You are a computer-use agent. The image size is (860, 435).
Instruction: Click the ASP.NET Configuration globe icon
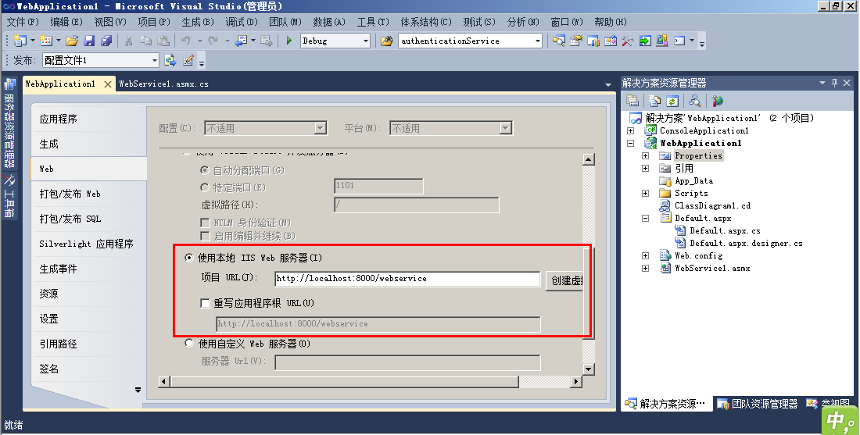pyautogui.click(x=718, y=101)
